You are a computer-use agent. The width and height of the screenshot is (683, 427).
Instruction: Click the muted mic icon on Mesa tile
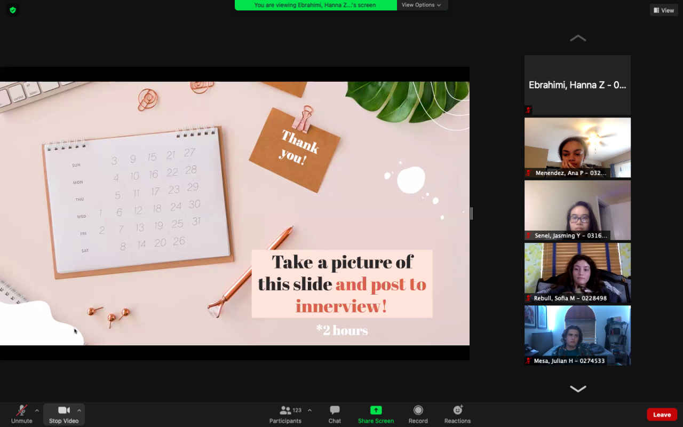529,361
